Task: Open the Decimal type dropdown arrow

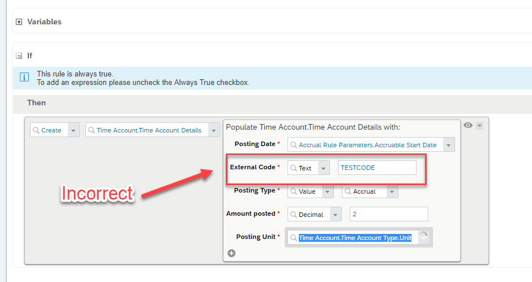Action: point(336,215)
